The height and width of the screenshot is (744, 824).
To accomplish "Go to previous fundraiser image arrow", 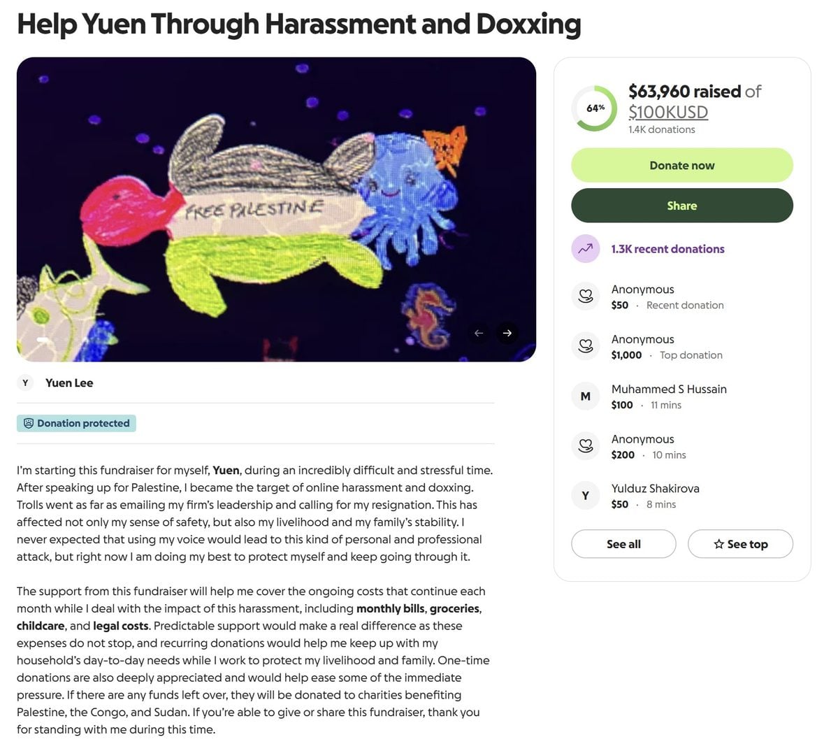I will (479, 333).
